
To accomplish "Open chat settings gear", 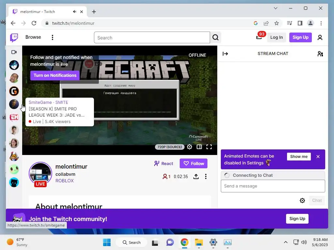I will click(x=302, y=200).
